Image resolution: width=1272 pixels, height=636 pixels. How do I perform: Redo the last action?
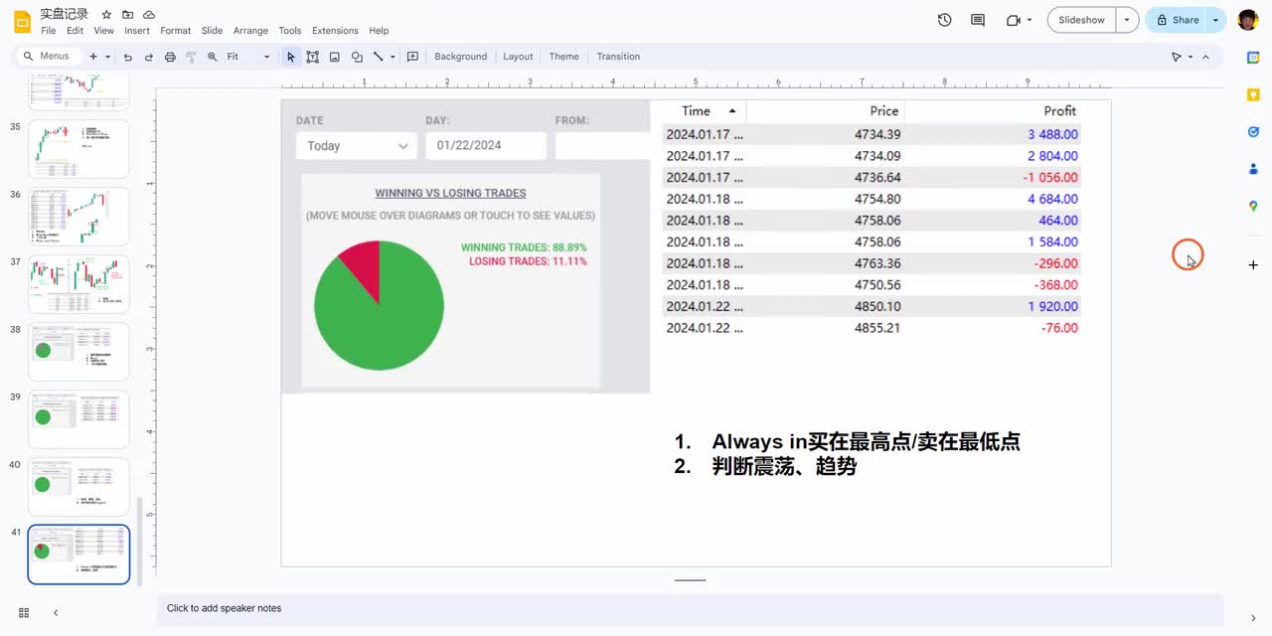148,57
